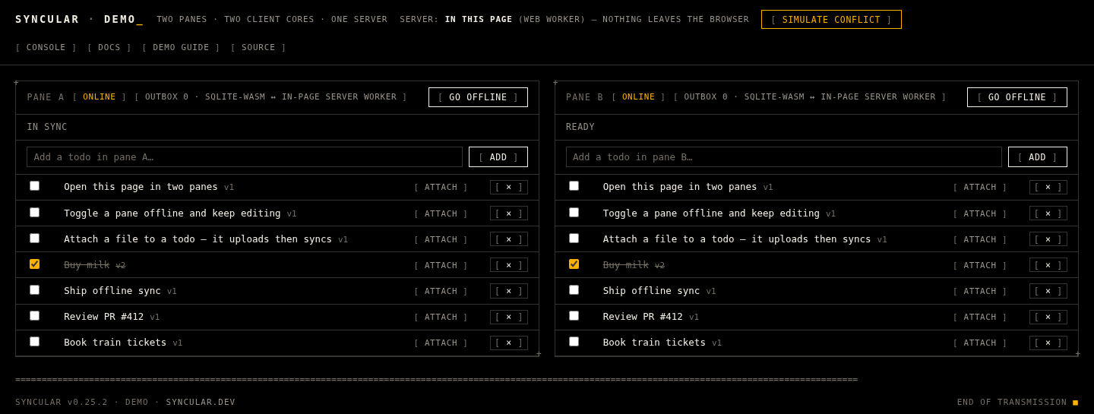Open the Docs nav link
This screenshot has height=414, width=1094.
click(x=109, y=47)
